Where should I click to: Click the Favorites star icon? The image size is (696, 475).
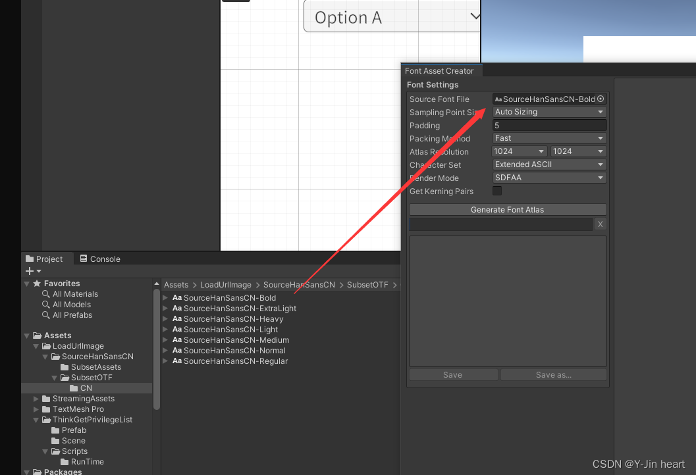[38, 284]
